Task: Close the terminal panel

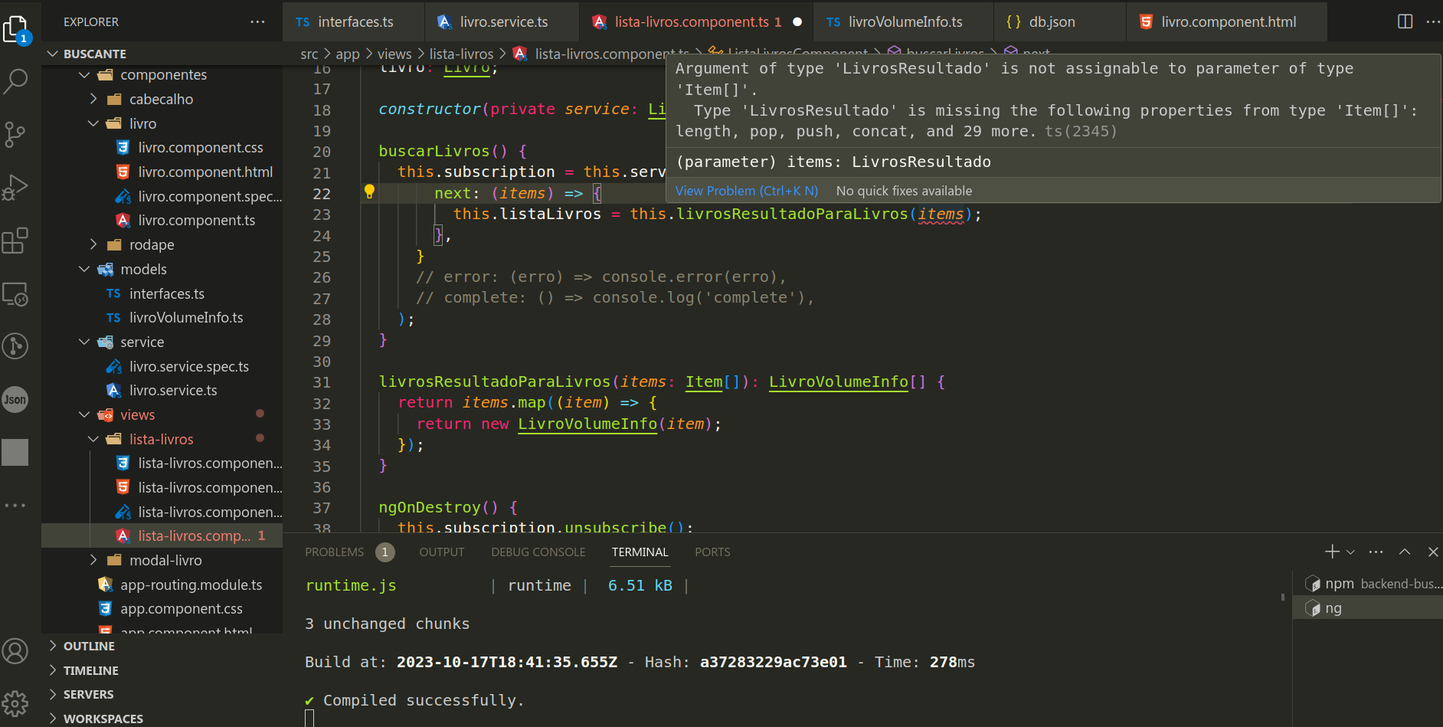Action: coord(1433,552)
